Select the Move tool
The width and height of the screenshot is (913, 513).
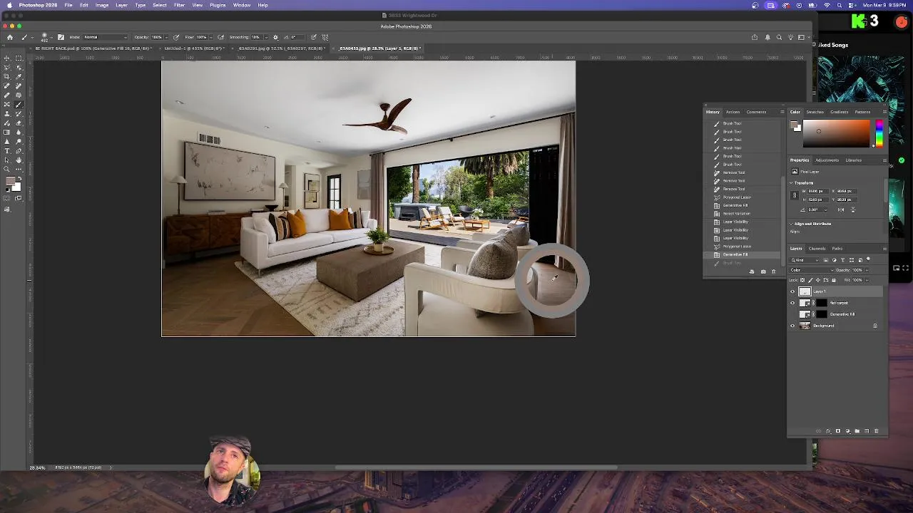pyautogui.click(x=6, y=58)
